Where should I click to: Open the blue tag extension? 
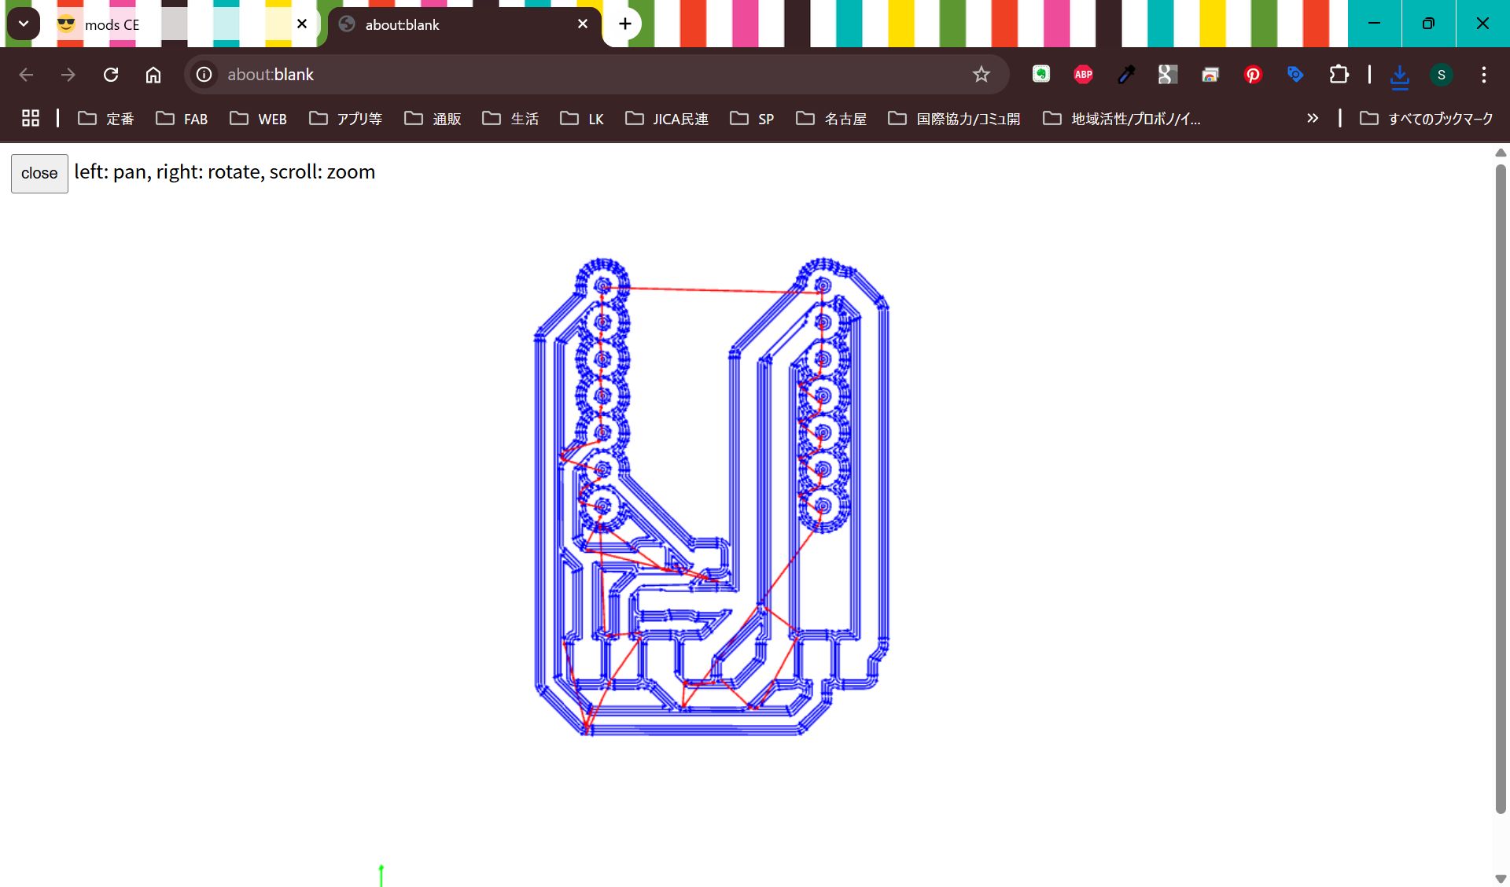(1295, 75)
